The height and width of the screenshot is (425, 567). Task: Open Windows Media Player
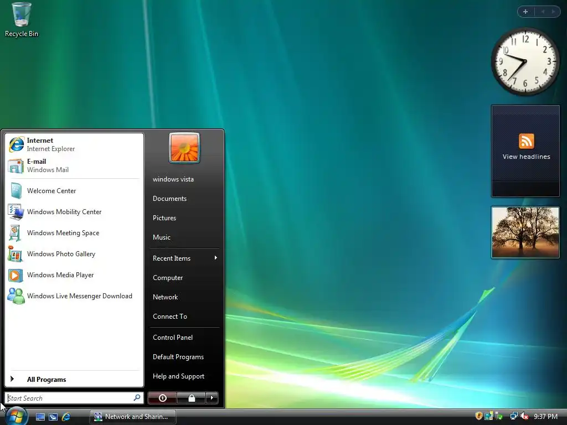[x=74, y=275]
